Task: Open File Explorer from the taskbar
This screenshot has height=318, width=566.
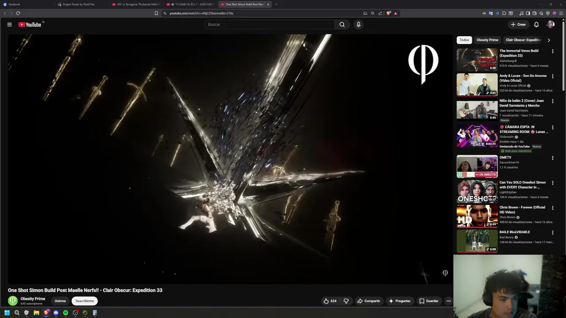Action: click(36, 313)
